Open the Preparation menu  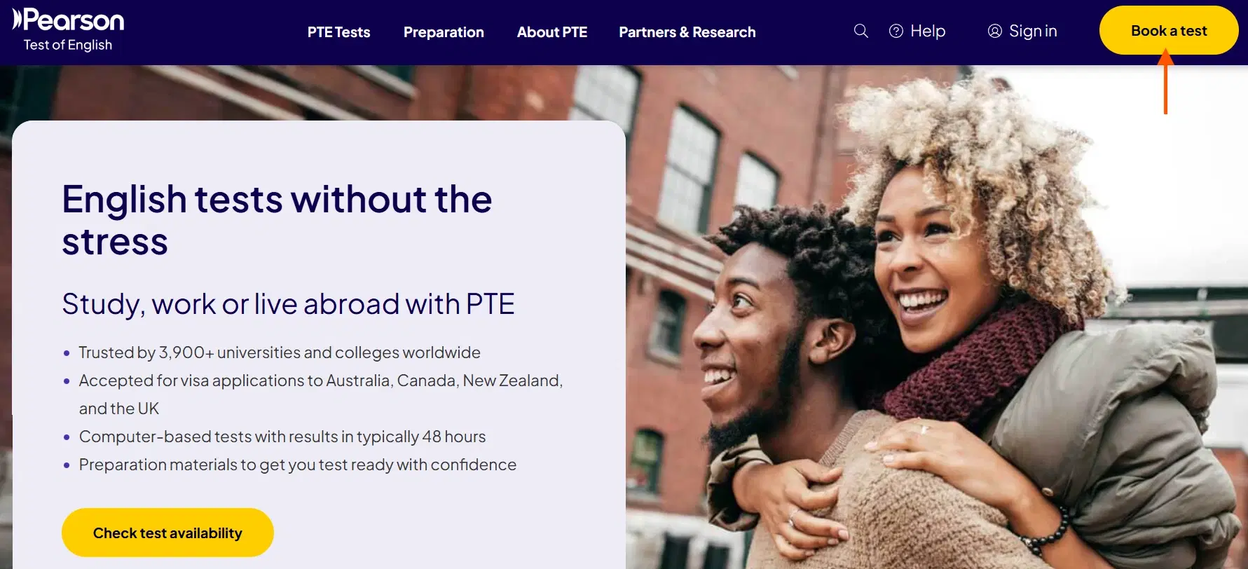click(444, 32)
